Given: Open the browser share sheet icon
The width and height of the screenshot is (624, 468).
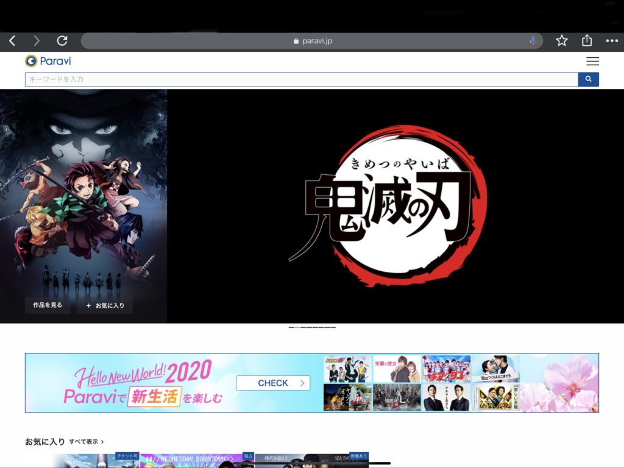Looking at the screenshot, I should (587, 41).
